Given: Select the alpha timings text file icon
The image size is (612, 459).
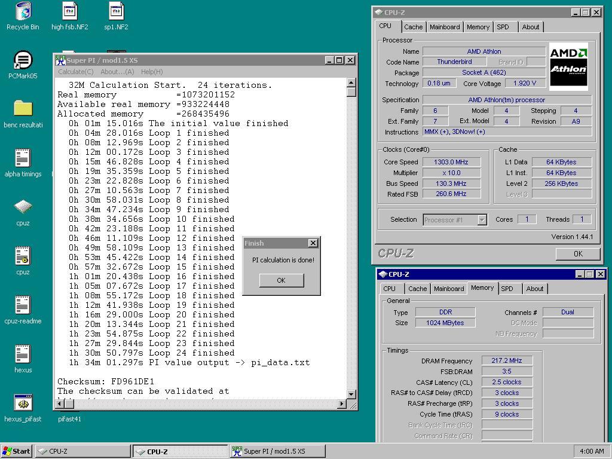Looking at the screenshot, I should 23,158.
